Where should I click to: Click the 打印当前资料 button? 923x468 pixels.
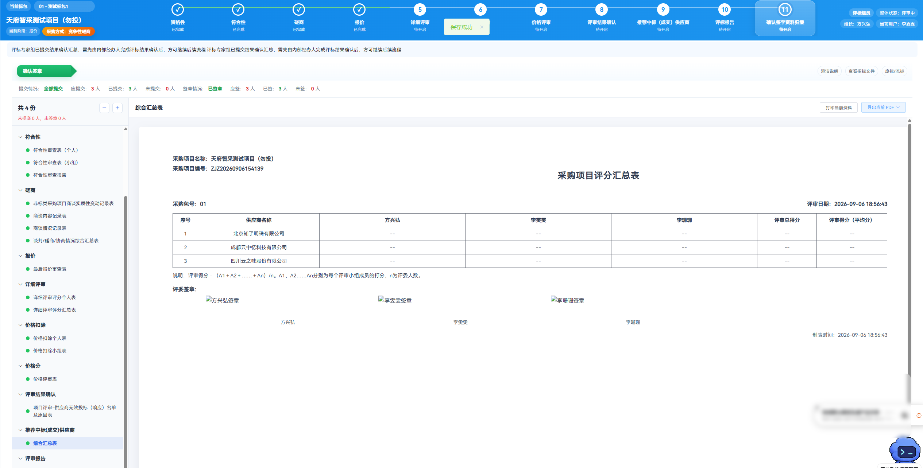(x=838, y=108)
